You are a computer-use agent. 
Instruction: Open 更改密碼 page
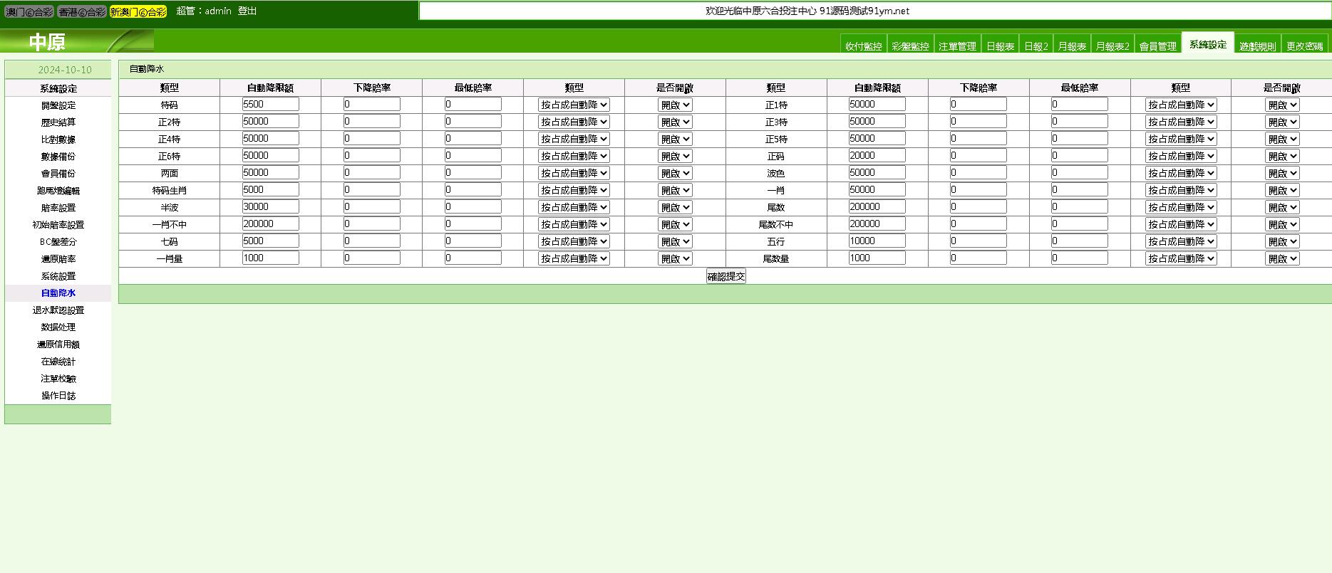[x=1305, y=46]
